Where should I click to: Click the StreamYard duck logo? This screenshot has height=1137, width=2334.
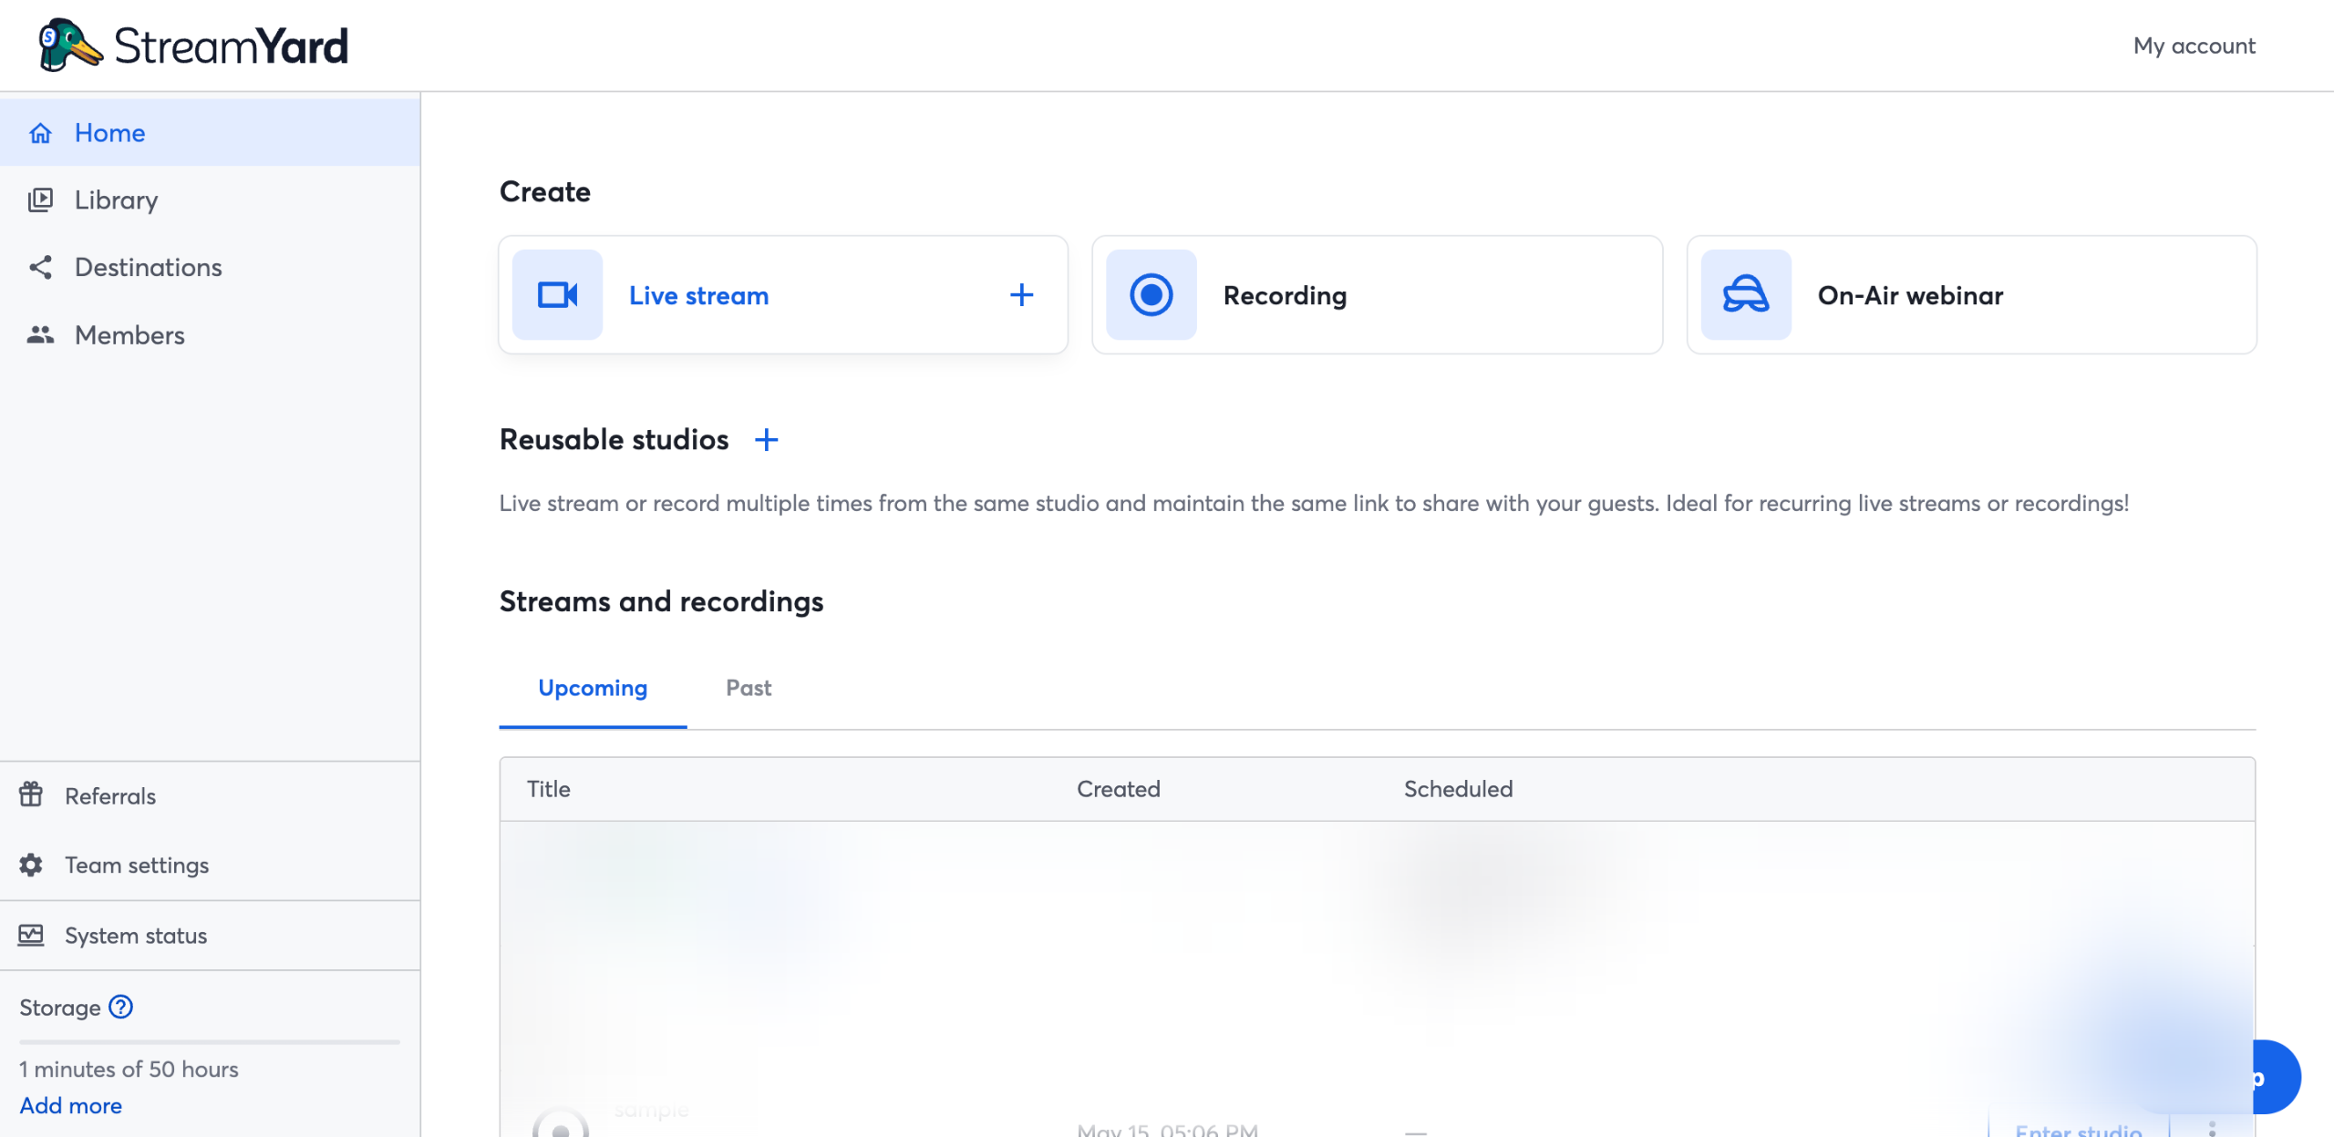[x=70, y=45]
